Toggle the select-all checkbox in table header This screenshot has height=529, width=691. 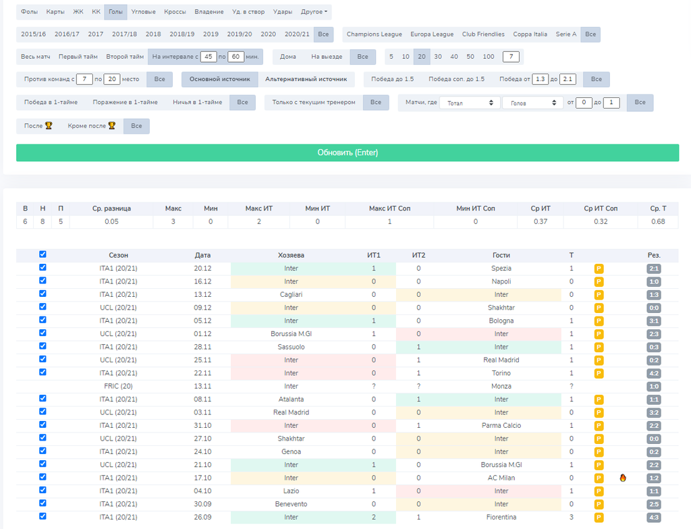[x=43, y=254]
